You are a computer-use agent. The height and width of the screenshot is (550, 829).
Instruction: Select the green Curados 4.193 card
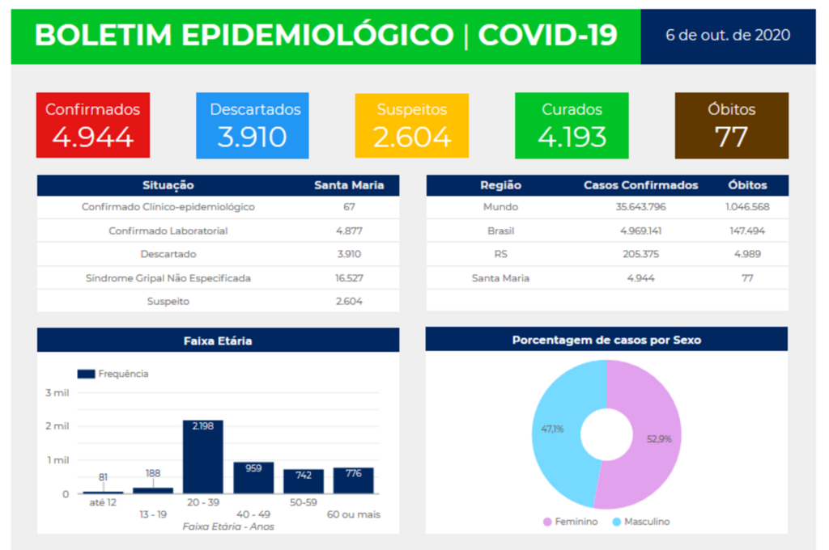(x=572, y=125)
